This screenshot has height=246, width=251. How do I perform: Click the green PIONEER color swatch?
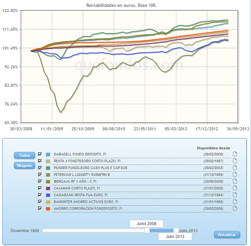pyautogui.click(x=48, y=168)
